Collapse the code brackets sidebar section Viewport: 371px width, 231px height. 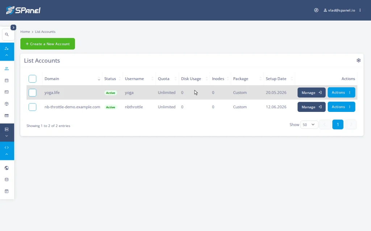pyautogui.click(x=7, y=151)
